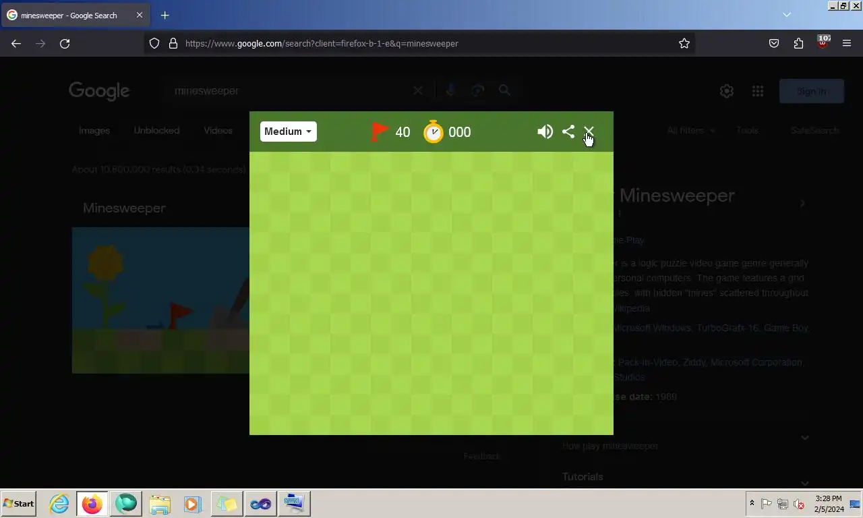863x518 pixels.
Task: Open the file explorer folder taskbar icon
Action: pos(160,504)
